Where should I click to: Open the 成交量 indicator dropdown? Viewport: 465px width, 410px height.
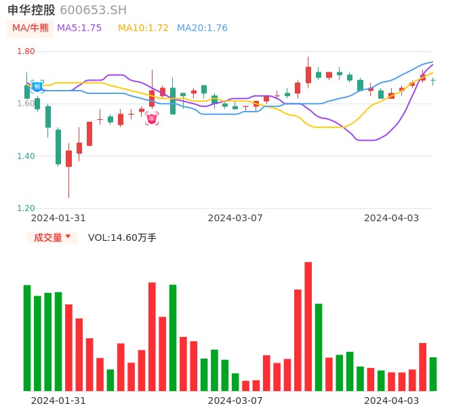point(52,237)
